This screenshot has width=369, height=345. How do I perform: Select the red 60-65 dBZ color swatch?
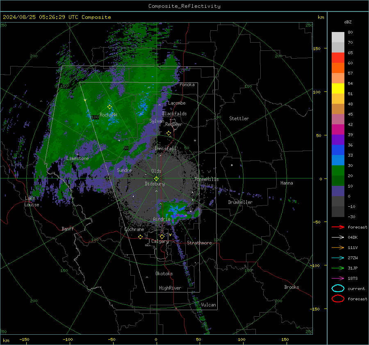[338, 58]
